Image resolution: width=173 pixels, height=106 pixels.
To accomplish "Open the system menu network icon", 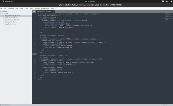I will 171,1.
